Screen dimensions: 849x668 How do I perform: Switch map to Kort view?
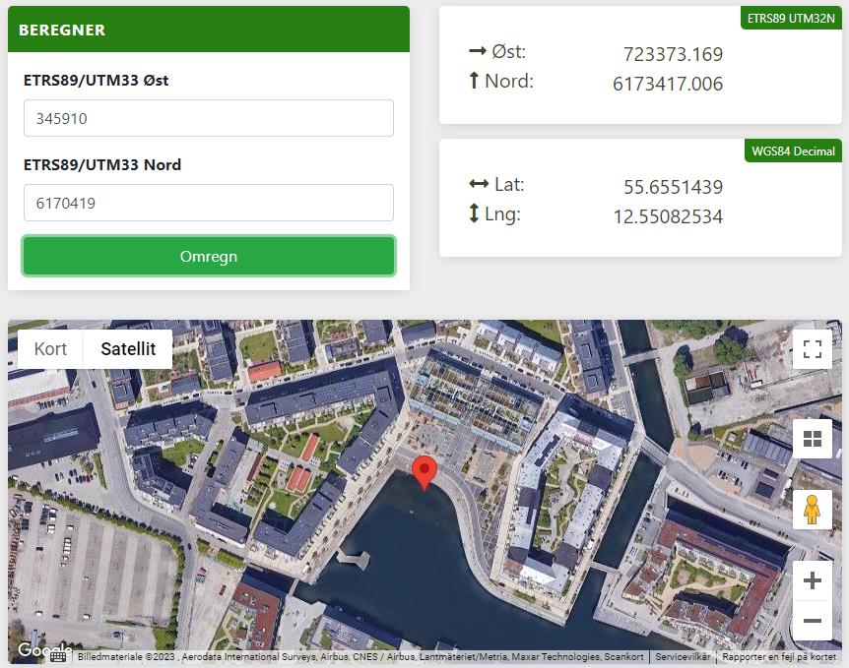[x=50, y=349]
